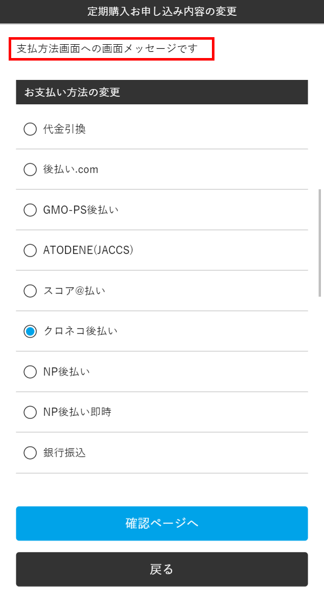324x594 pixels.
Task: Click the NP後払い即時 label text
Action: pos(77,412)
